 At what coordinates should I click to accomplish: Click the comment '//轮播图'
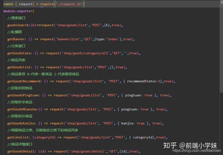tap(15, 32)
